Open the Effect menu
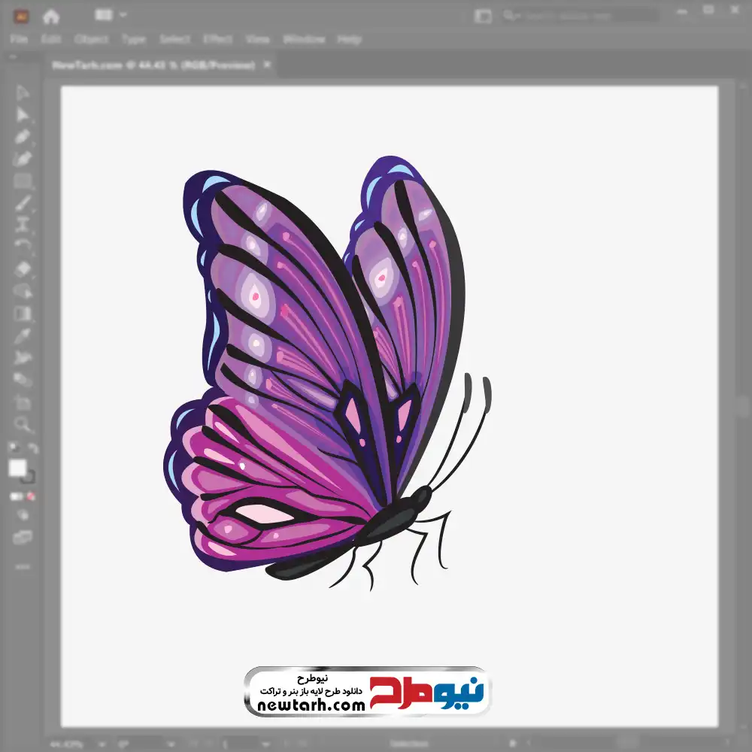Viewport: 752px width, 752px height. point(217,39)
